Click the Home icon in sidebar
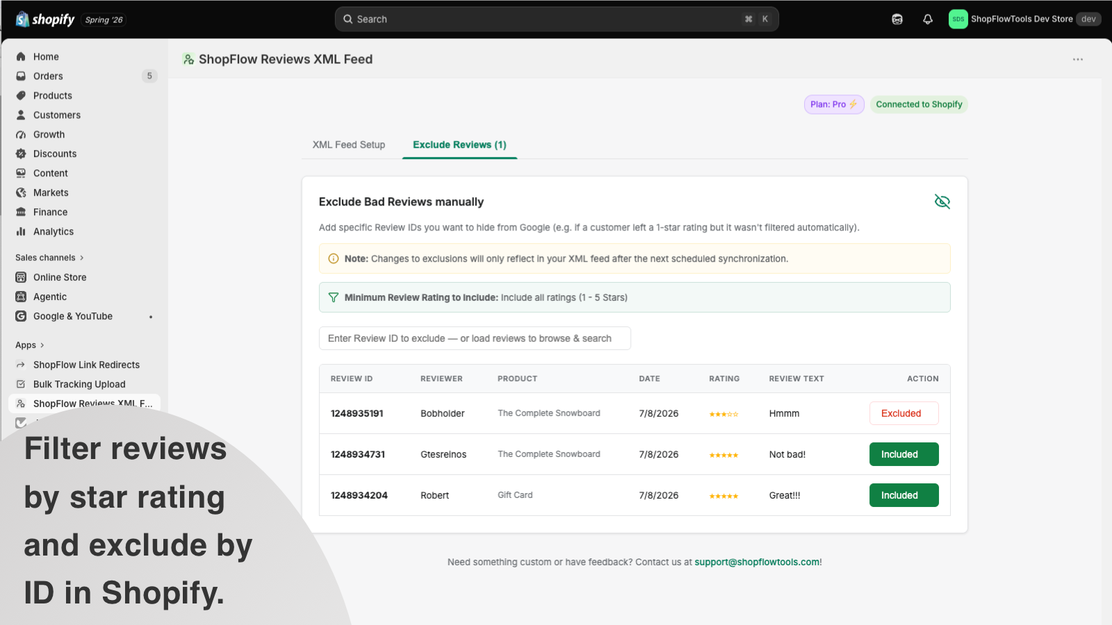Viewport: 1112px width, 625px height. point(21,57)
